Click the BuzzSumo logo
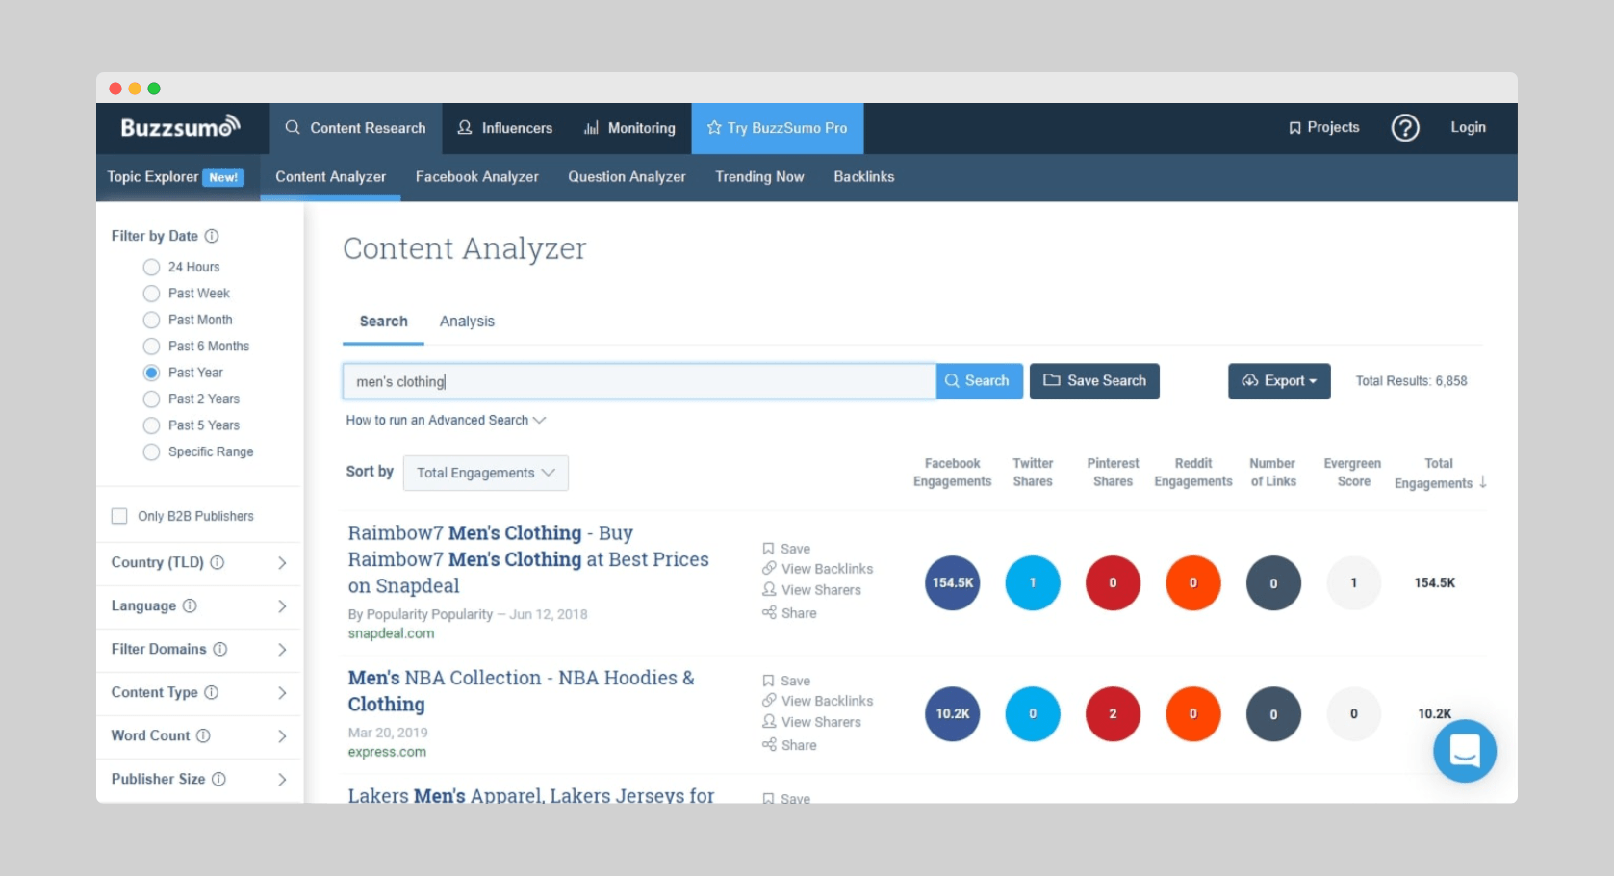This screenshot has height=876, width=1614. tap(180, 127)
